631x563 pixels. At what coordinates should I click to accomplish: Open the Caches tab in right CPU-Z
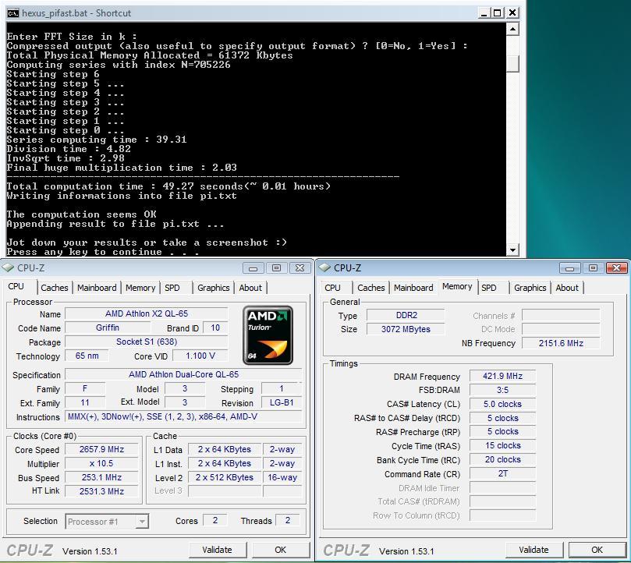click(x=371, y=288)
